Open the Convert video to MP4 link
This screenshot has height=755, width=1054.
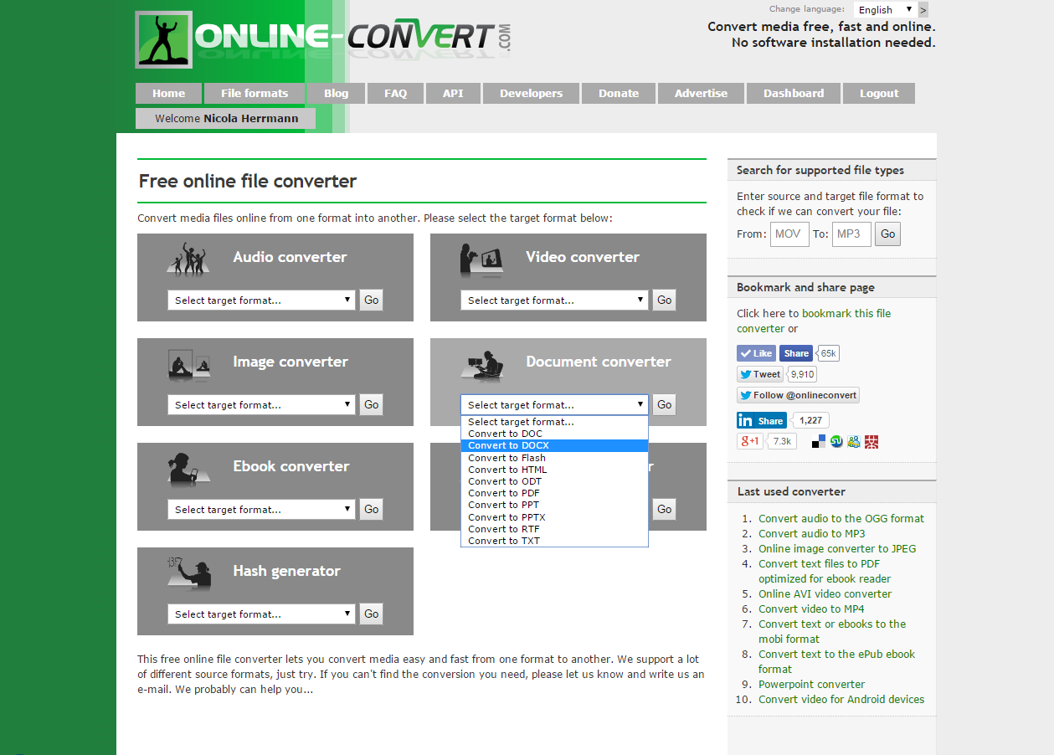point(810,609)
